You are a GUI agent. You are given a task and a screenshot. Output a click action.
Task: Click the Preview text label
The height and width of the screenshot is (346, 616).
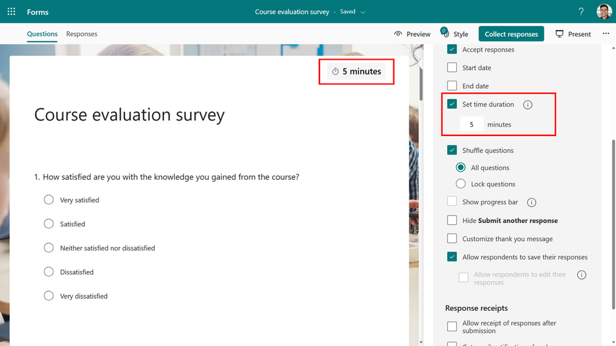pyautogui.click(x=419, y=34)
